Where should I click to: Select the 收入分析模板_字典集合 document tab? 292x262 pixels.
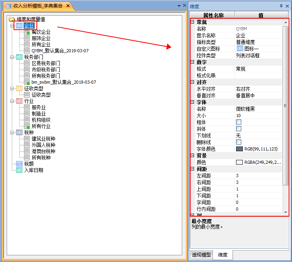[35, 6]
